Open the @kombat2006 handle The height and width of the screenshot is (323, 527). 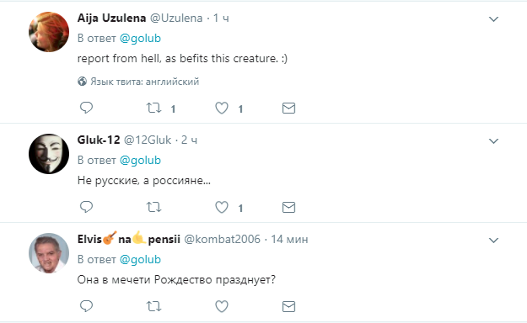click(x=222, y=240)
